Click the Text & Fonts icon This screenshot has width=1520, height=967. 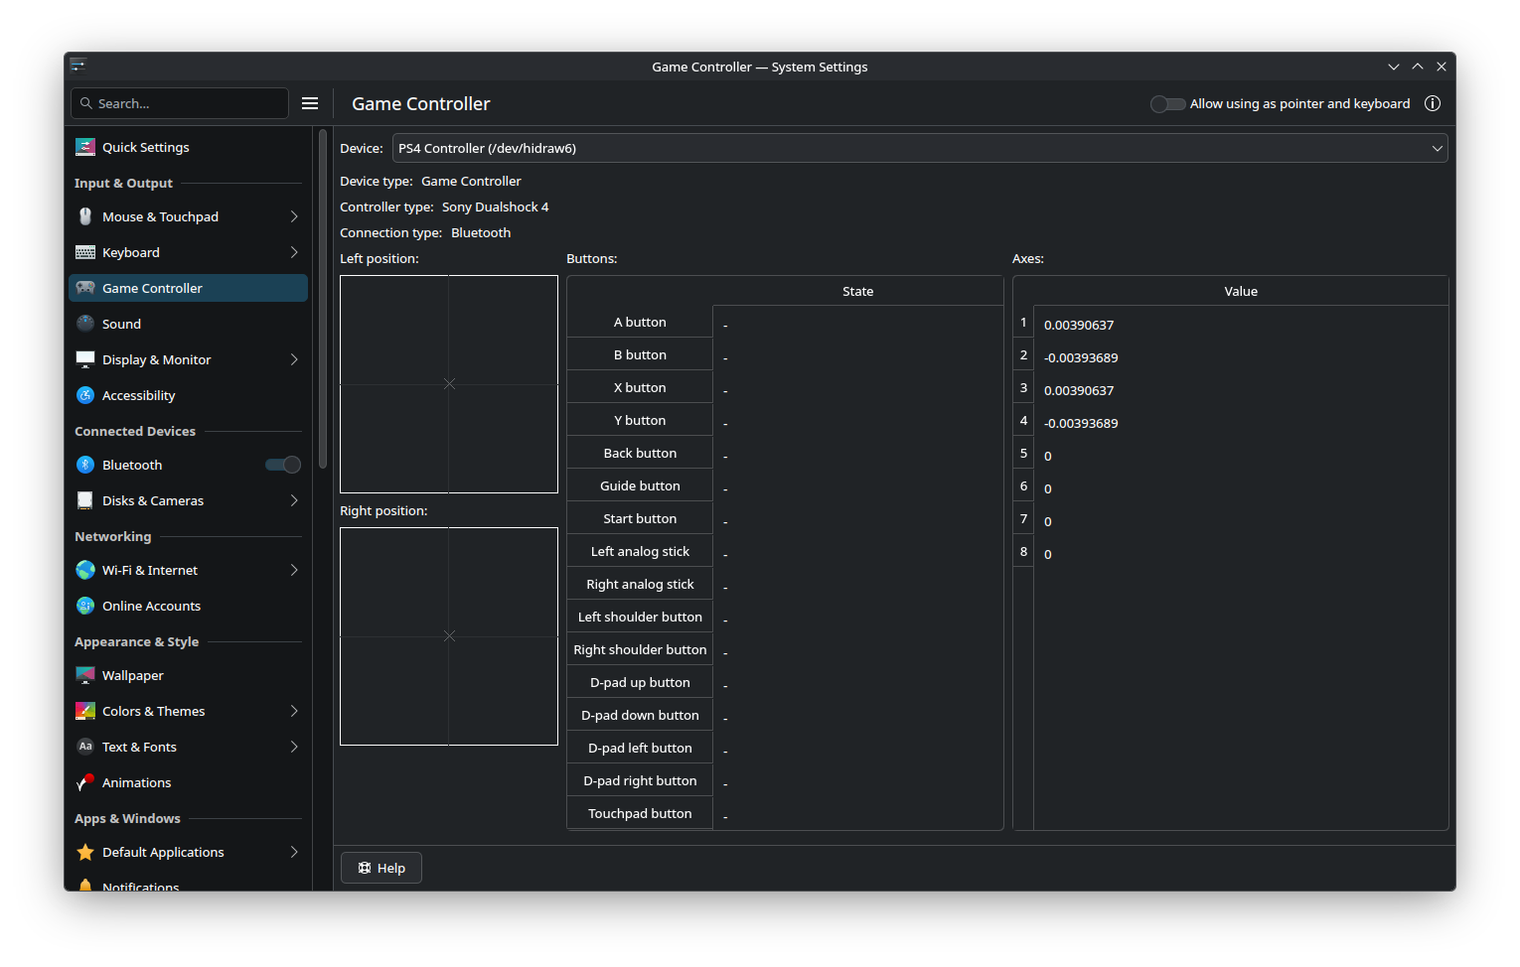pos(85,747)
